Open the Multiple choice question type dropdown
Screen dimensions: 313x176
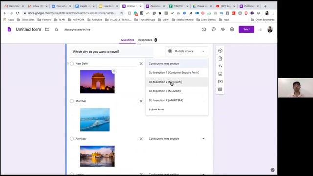click(x=186, y=51)
